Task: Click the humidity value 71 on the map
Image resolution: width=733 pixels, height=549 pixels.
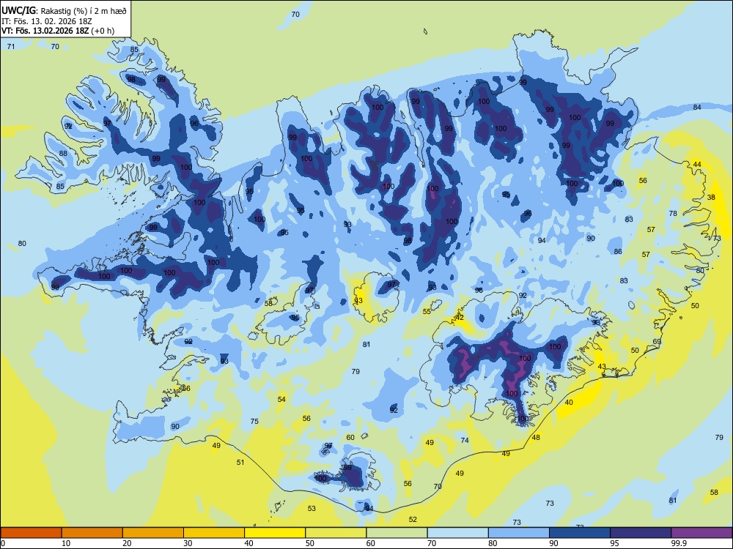Action: [11, 46]
